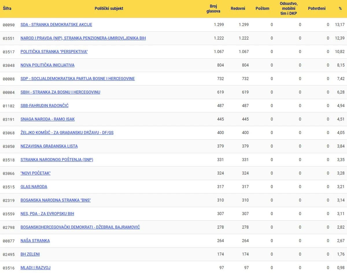Open SBIH - Stranka za Bosnu i Hercegovinu

(x=60, y=92)
